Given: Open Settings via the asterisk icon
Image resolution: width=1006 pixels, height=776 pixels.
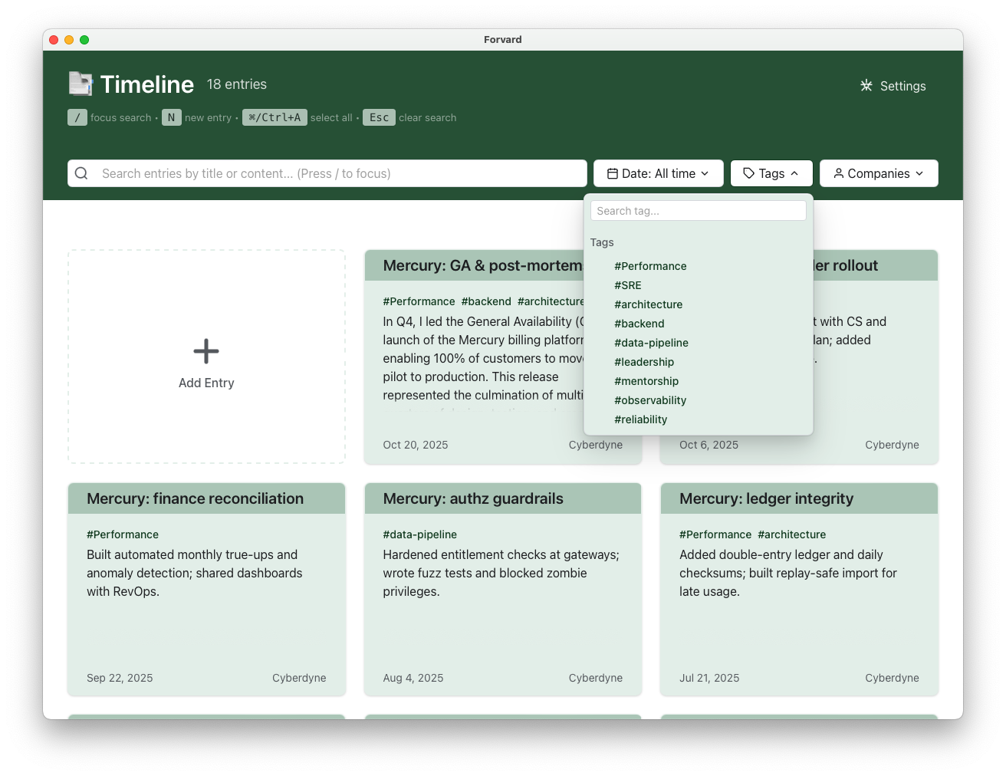Looking at the screenshot, I should click(866, 86).
